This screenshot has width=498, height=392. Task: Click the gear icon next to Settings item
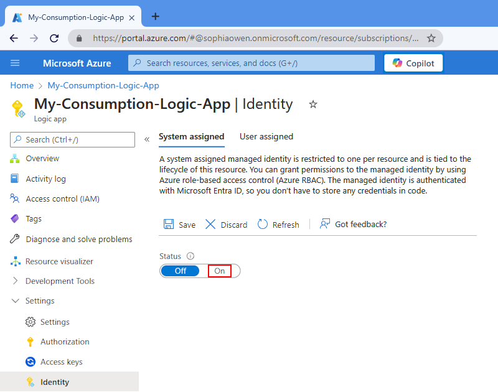(30, 322)
